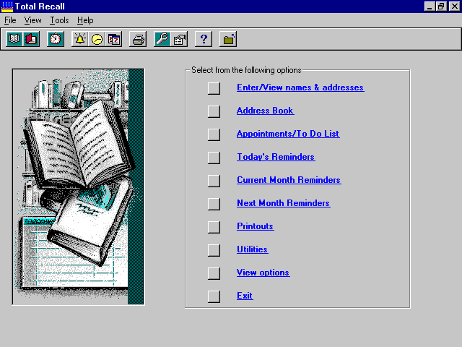Click the open book toolbar icon
Viewport: 462px width, 347px height.
(x=14, y=39)
